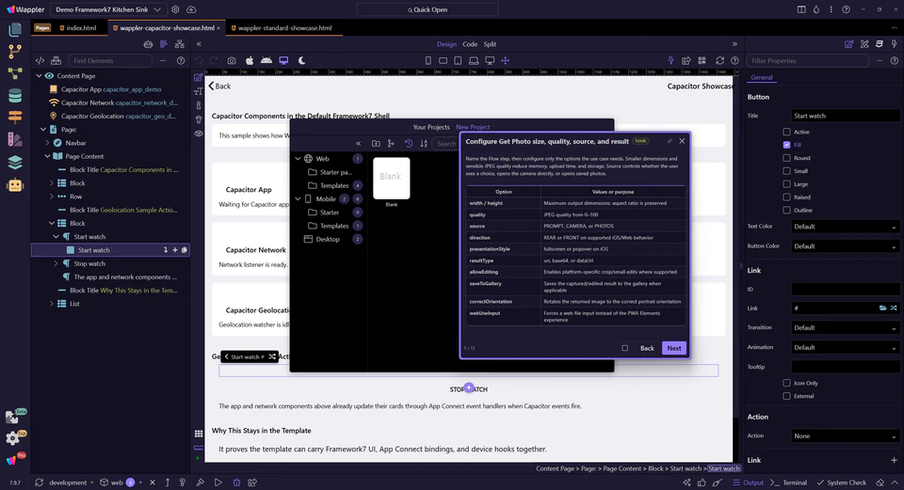Open the Git source control panel
904x490 pixels.
(15, 51)
